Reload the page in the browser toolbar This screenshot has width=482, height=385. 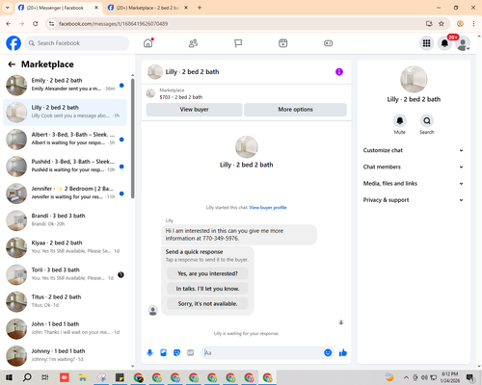36,24
